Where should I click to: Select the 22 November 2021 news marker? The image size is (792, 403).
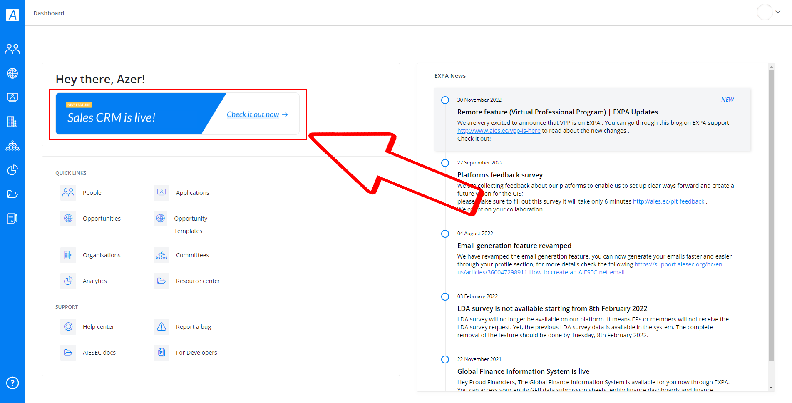[445, 359]
